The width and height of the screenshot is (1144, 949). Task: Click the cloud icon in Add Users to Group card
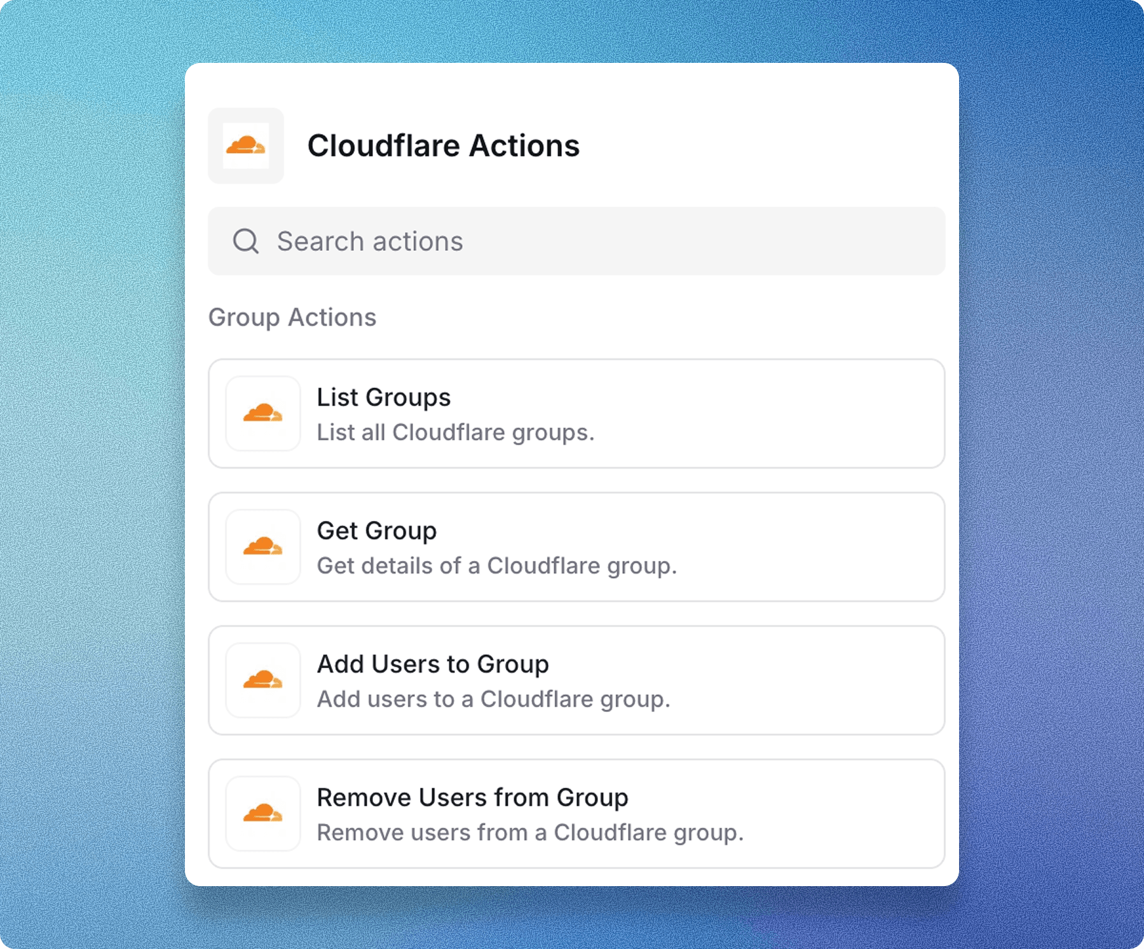[x=263, y=680]
